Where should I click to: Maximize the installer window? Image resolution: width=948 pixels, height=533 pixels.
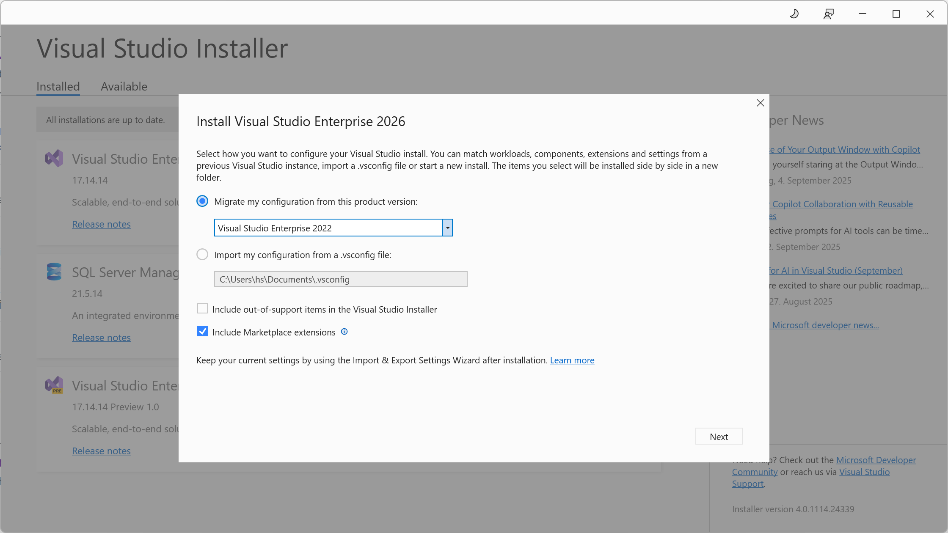pos(896,14)
